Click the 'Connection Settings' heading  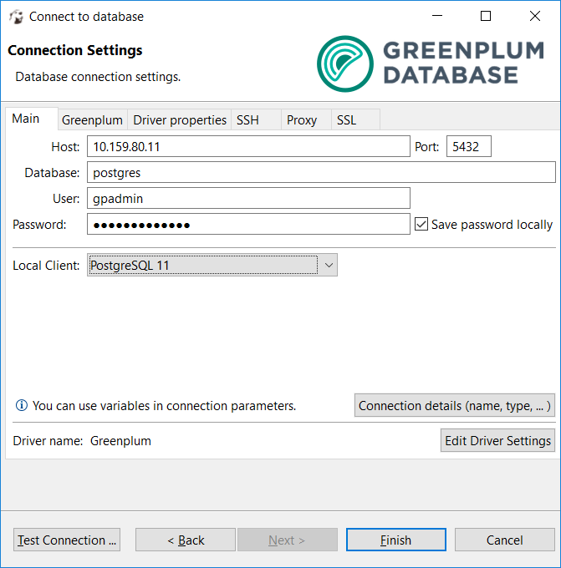75,50
